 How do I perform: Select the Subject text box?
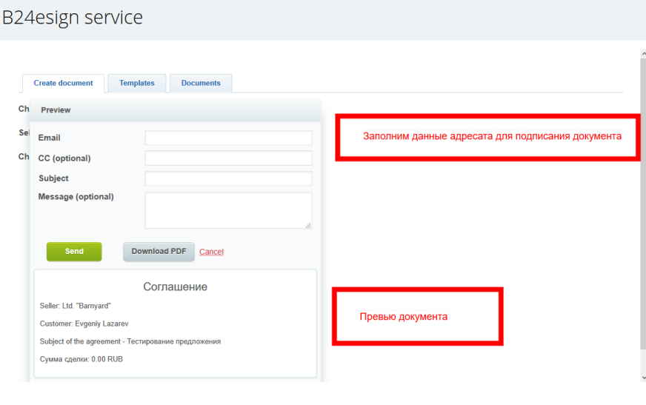coord(228,178)
